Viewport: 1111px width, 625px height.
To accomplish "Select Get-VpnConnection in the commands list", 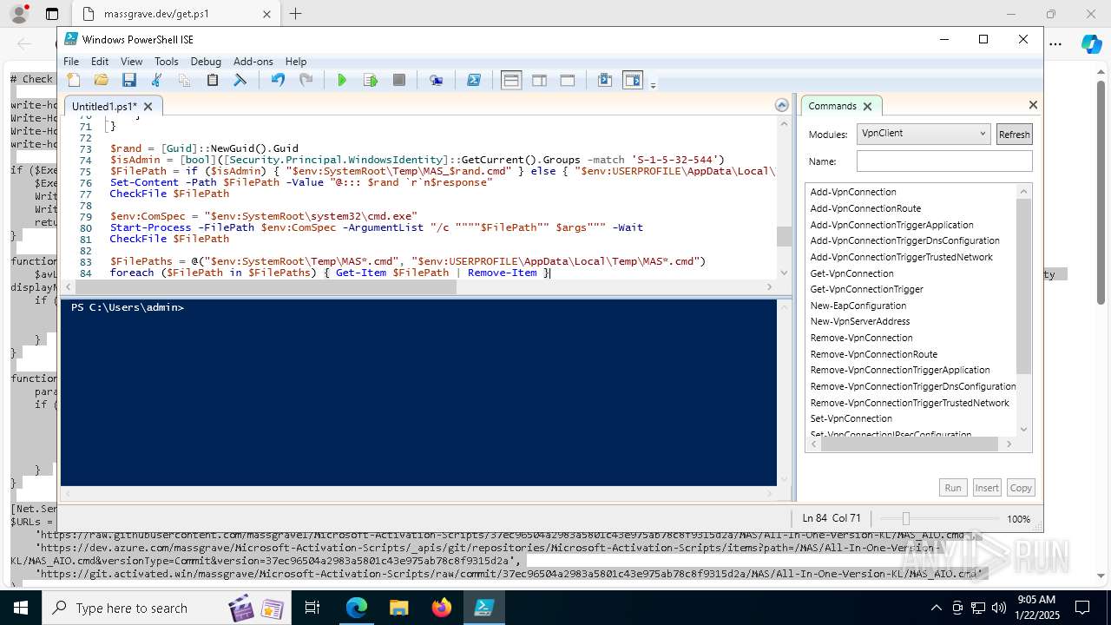I will (x=851, y=273).
